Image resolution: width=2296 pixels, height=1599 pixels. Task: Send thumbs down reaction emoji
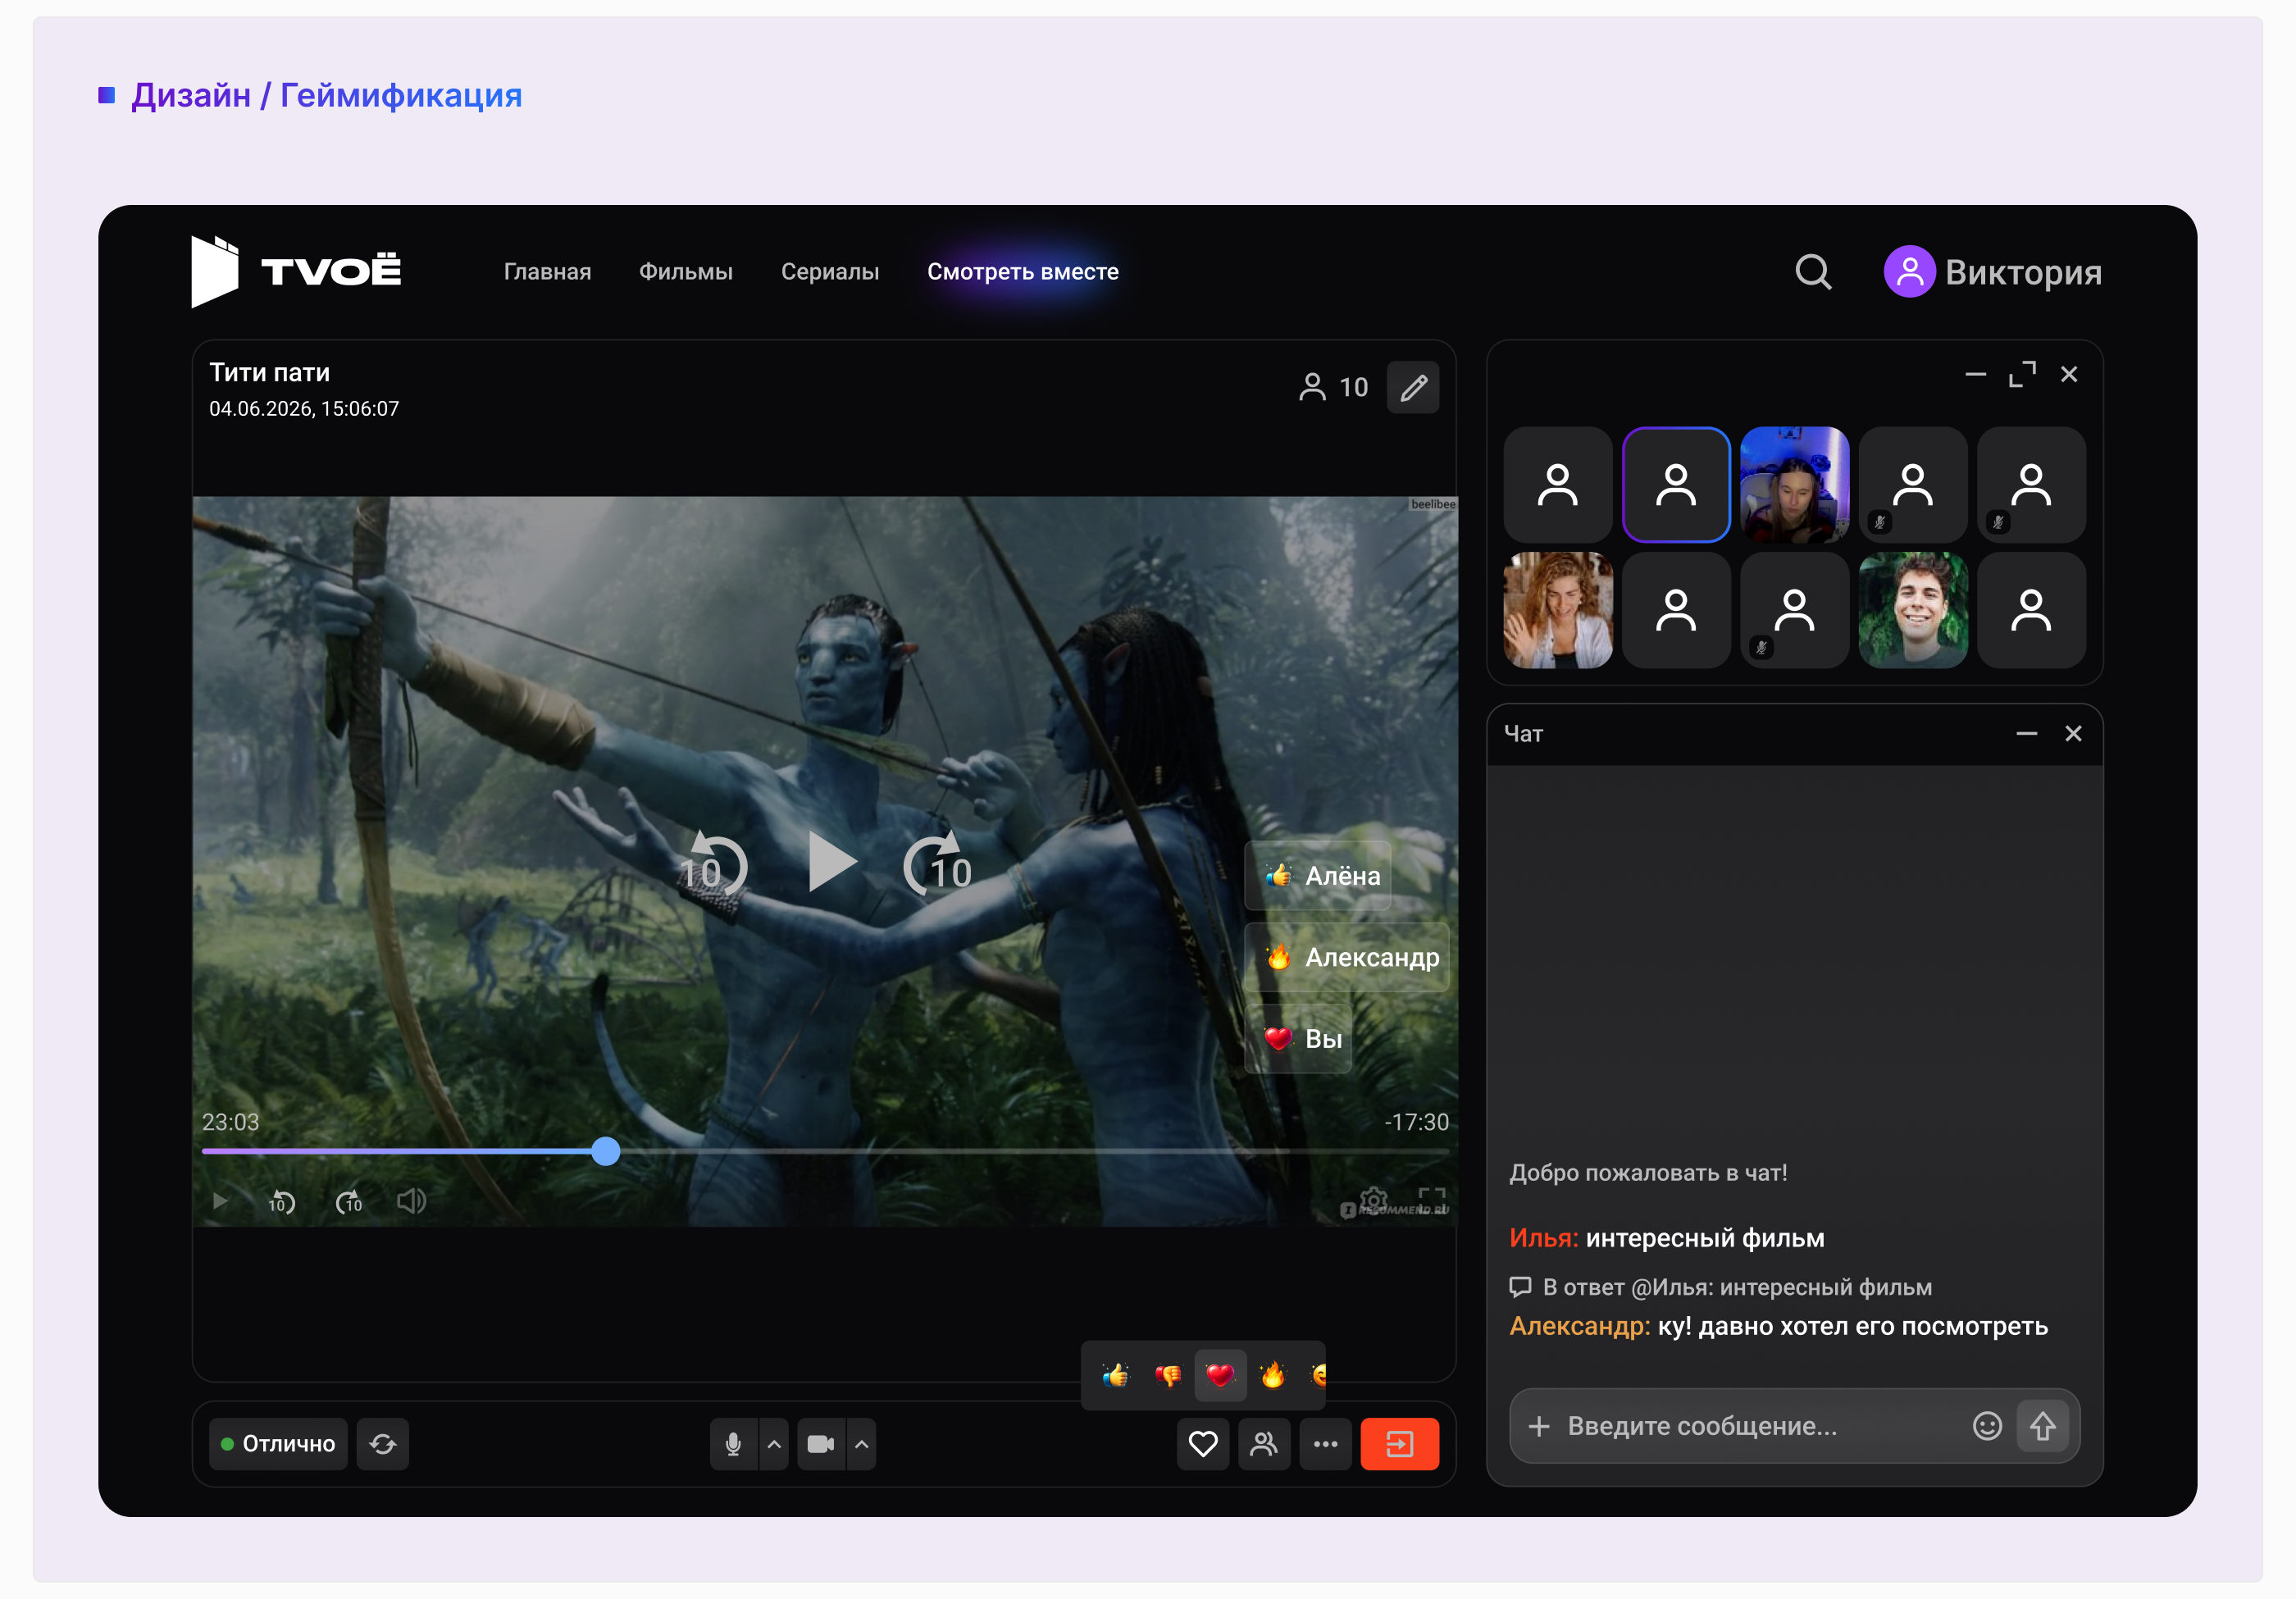(1168, 1376)
